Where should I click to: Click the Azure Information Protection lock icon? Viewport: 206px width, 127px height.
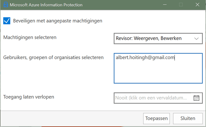pos(5,5)
